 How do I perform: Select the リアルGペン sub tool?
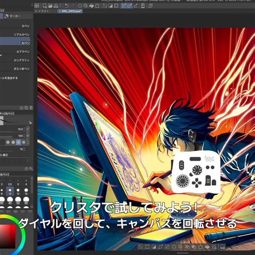point(15,34)
